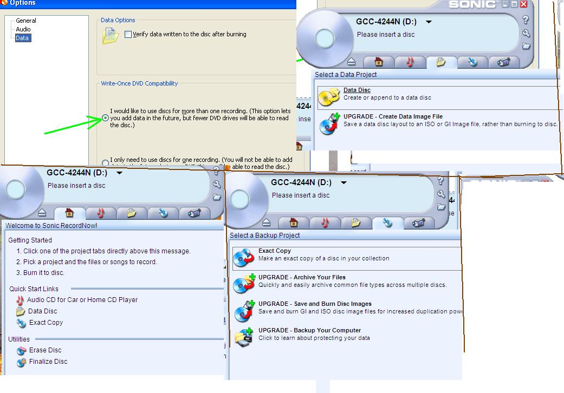This screenshot has width=564, height=393.
Task: Open the video camcorder tab in the Welcome window
Action: point(195,213)
